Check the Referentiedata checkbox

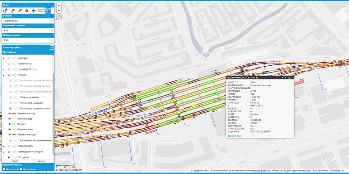[9, 146]
